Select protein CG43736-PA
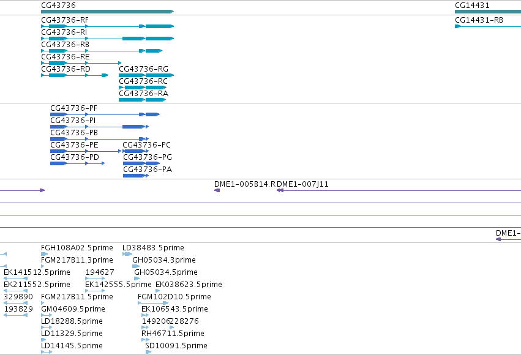 pos(135,176)
